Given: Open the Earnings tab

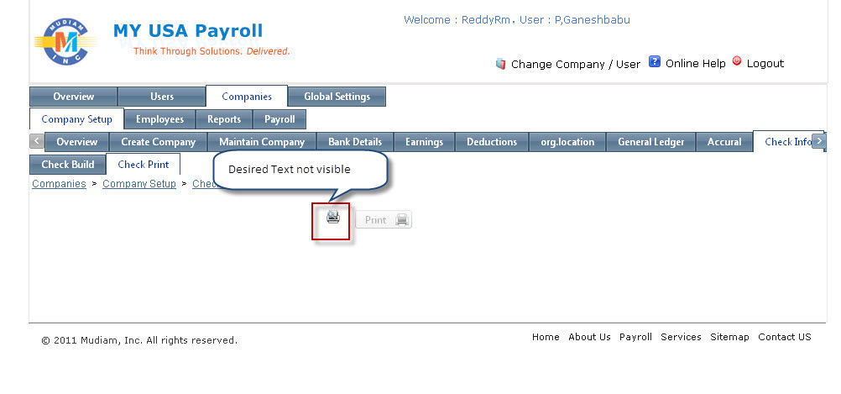Looking at the screenshot, I should [x=424, y=142].
